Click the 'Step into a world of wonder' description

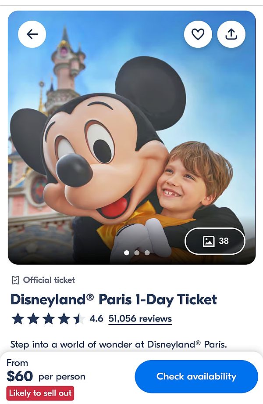pos(118,344)
